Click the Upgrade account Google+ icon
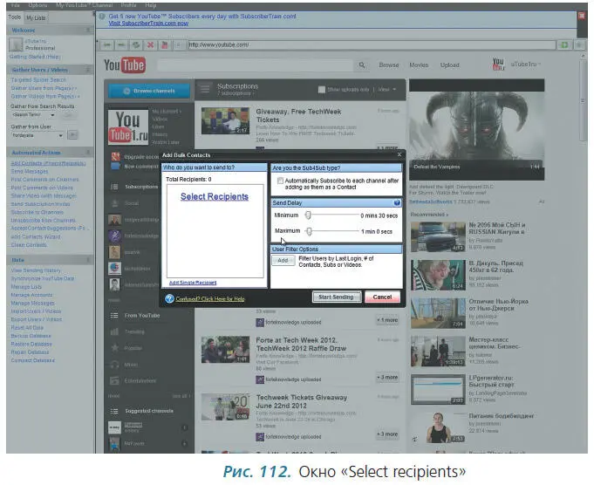 click(115, 156)
